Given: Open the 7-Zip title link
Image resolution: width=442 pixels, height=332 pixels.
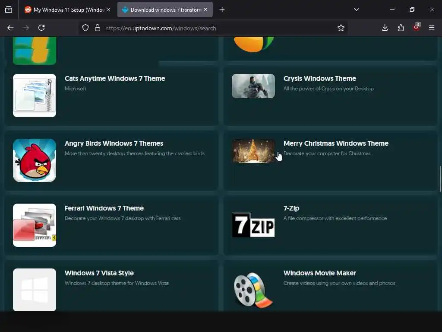Looking at the screenshot, I should click(291, 208).
